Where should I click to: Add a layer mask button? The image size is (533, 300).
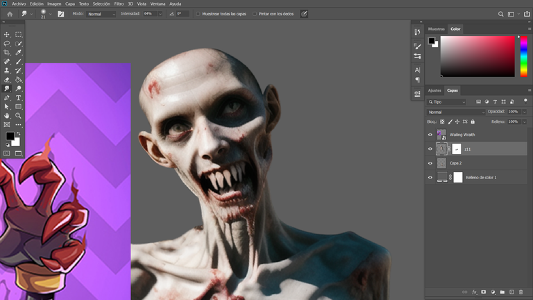[x=483, y=292]
